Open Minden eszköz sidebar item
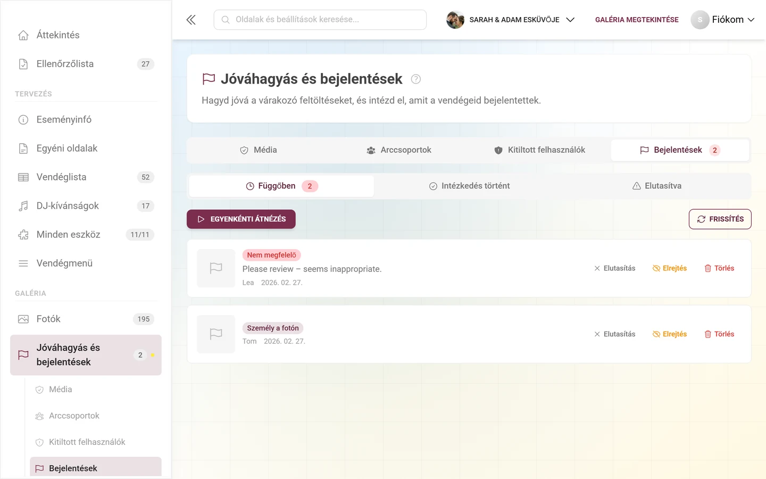 pos(86,235)
